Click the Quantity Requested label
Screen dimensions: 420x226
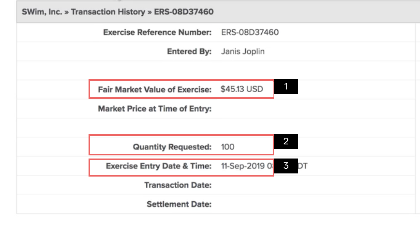172,147
